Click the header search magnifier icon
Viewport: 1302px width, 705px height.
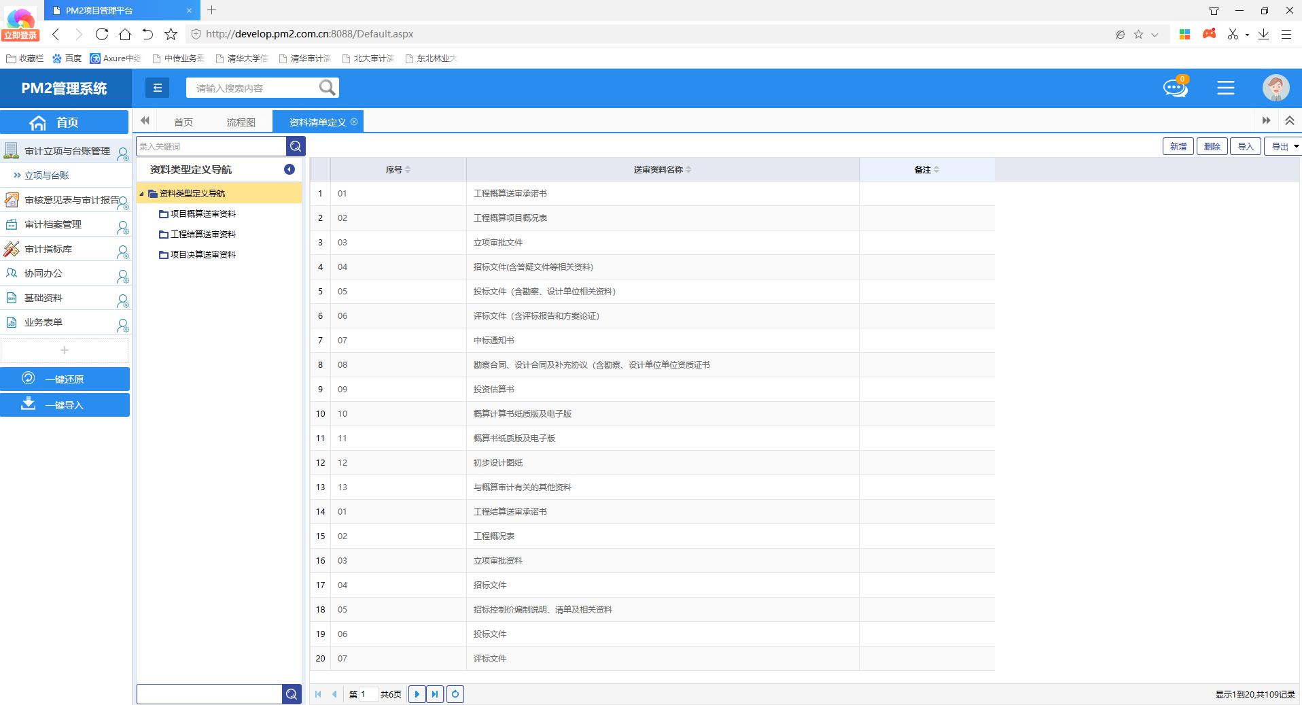click(327, 88)
